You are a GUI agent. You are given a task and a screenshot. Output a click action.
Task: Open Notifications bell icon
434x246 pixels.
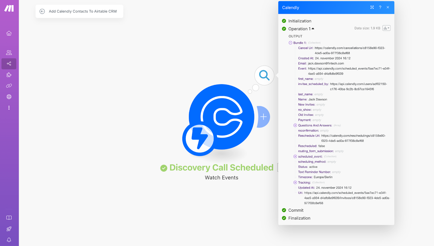pyautogui.click(x=9, y=240)
